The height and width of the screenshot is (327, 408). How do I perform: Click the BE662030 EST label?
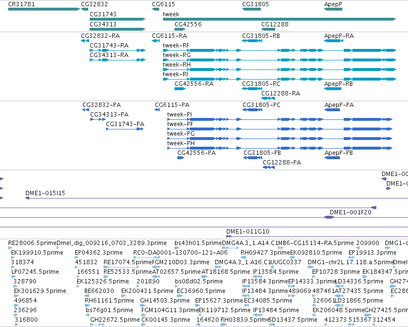click(x=99, y=291)
